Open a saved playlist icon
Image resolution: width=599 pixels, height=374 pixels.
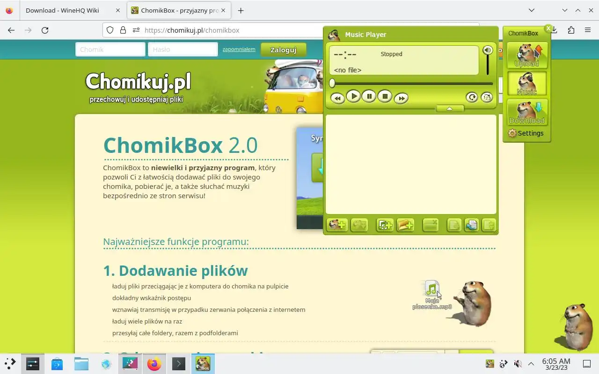(x=471, y=225)
